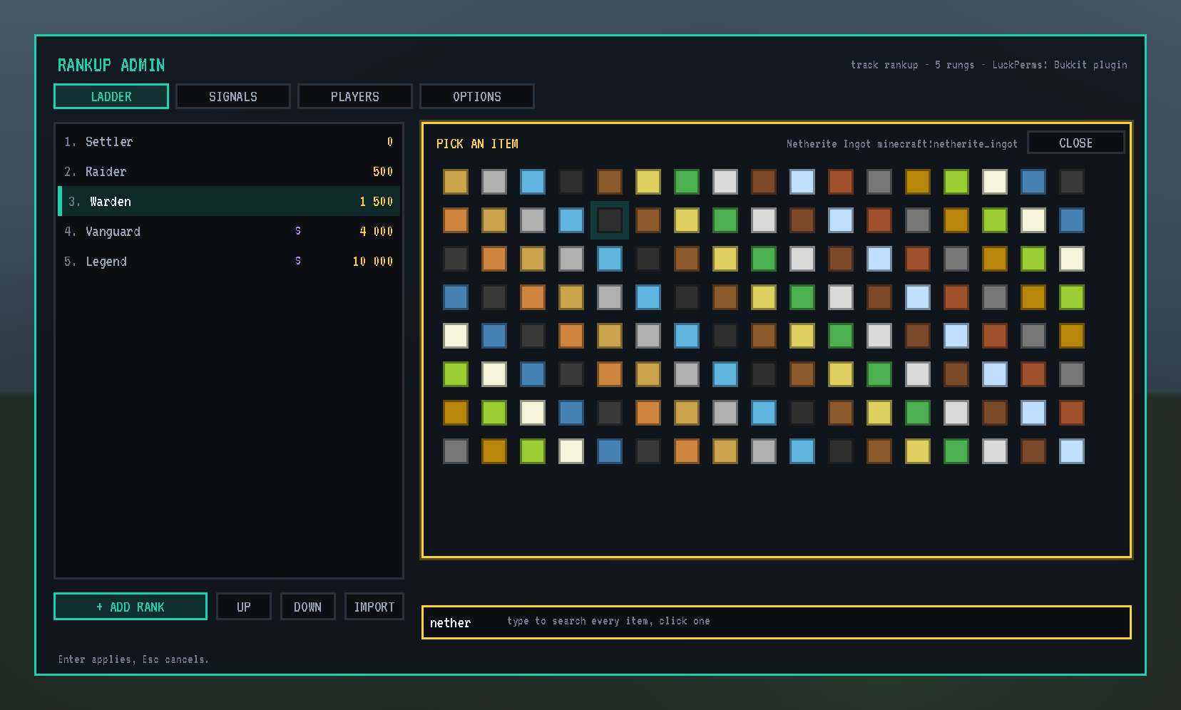The height and width of the screenshot is (710, 1181).
Task: Select the '1. Settler' rank row
Action: pyautogui.click(x=229, y=142)
